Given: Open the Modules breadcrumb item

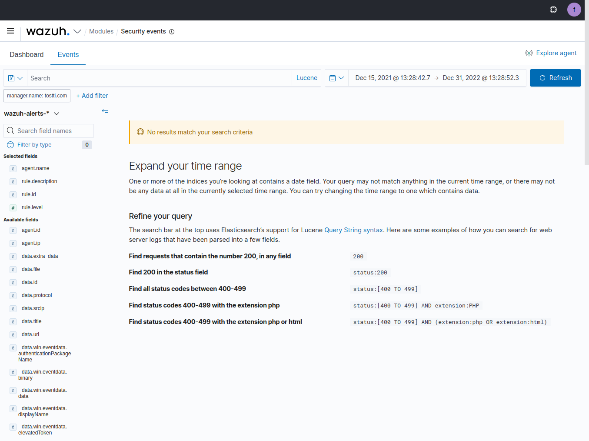Looking at the screenshot, I should 101,31.
